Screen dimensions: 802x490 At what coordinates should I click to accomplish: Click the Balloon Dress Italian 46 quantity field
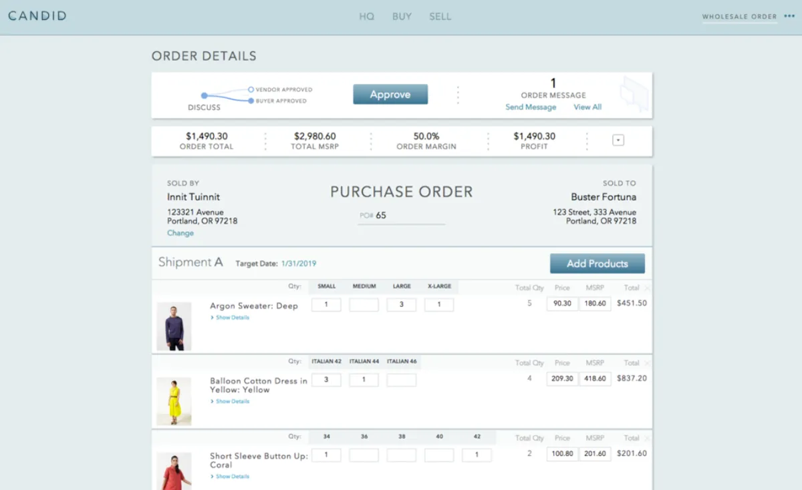tap(402, 380)
